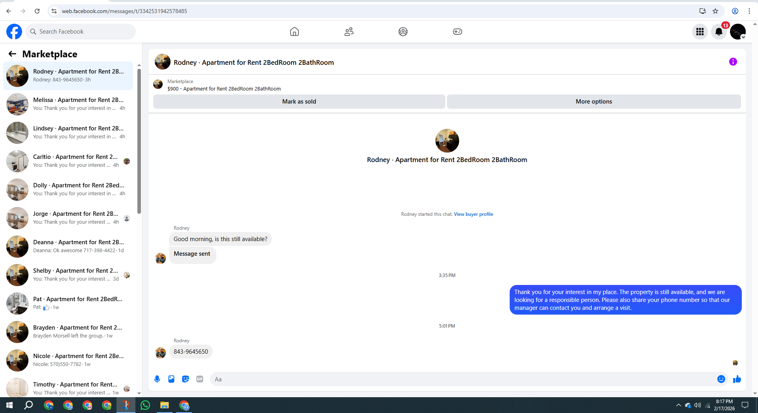Click conversation list scrollbar thumb
Image resolution: width=758 pixels, height=413 pixels.
[x=139, y=141]
